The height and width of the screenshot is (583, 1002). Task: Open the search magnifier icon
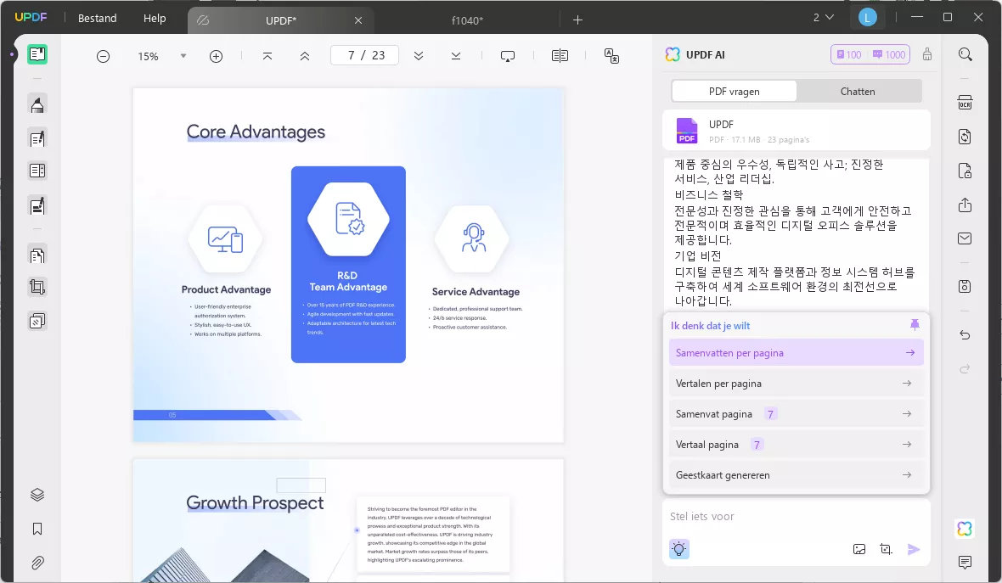(x=965, y=54)
